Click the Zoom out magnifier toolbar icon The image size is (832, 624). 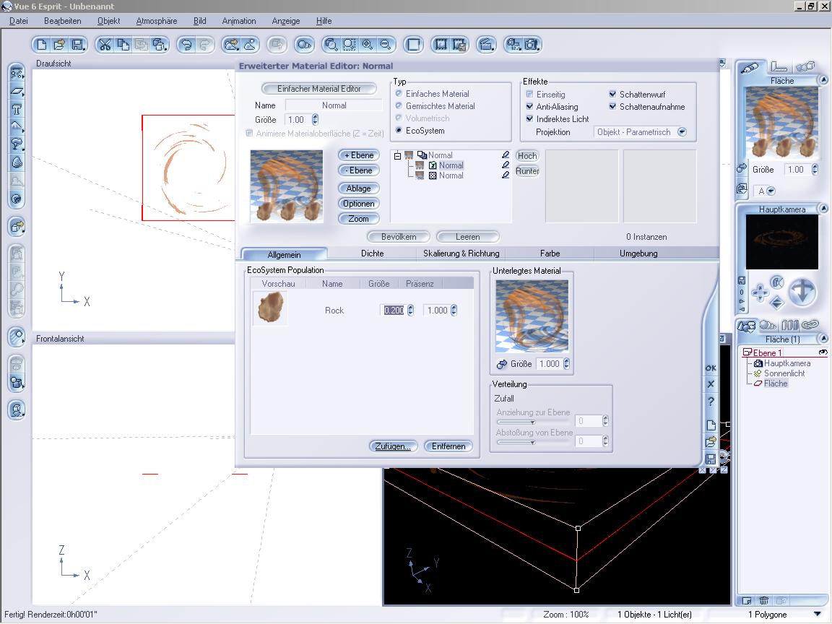click(386, 45)
